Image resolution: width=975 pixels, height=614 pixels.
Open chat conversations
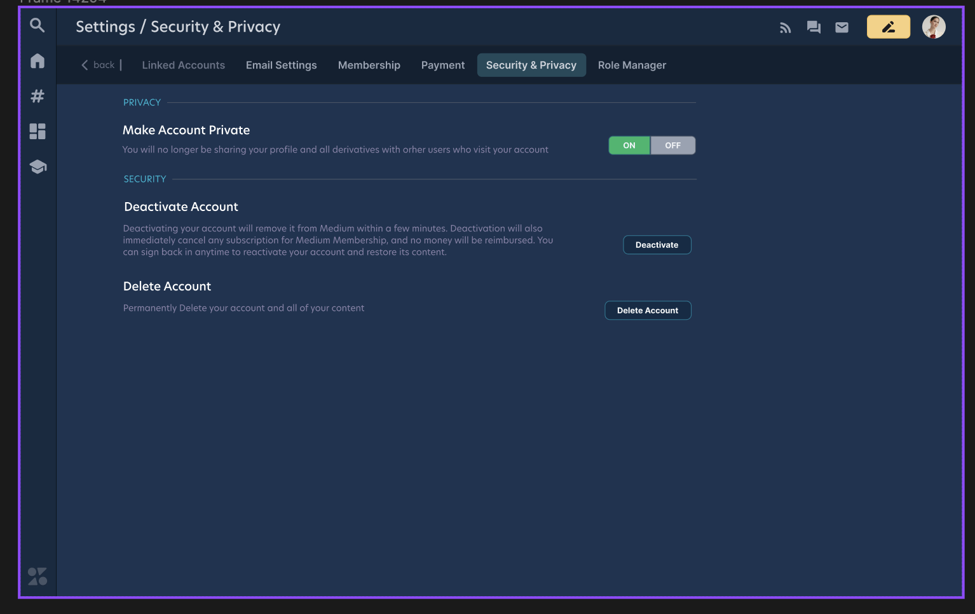814,27
